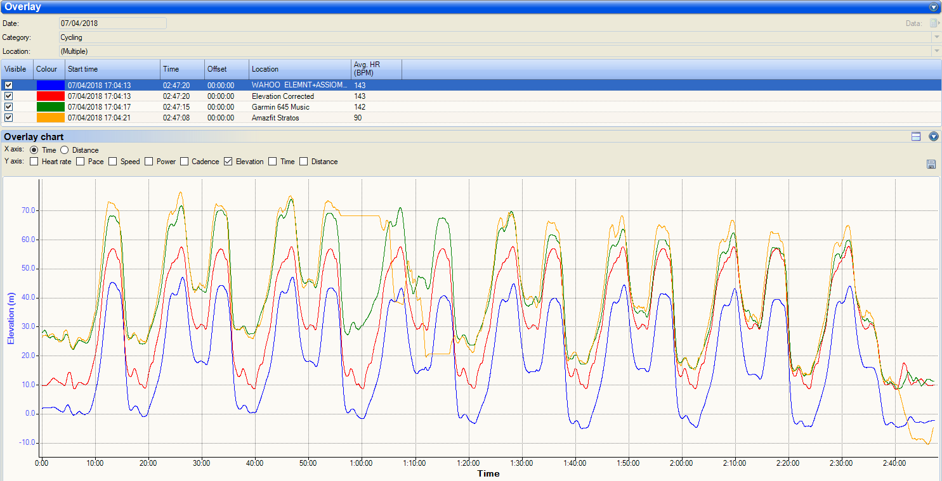942x481 pixels.
Task: Switch X axis to Distance
Action: 65,150
